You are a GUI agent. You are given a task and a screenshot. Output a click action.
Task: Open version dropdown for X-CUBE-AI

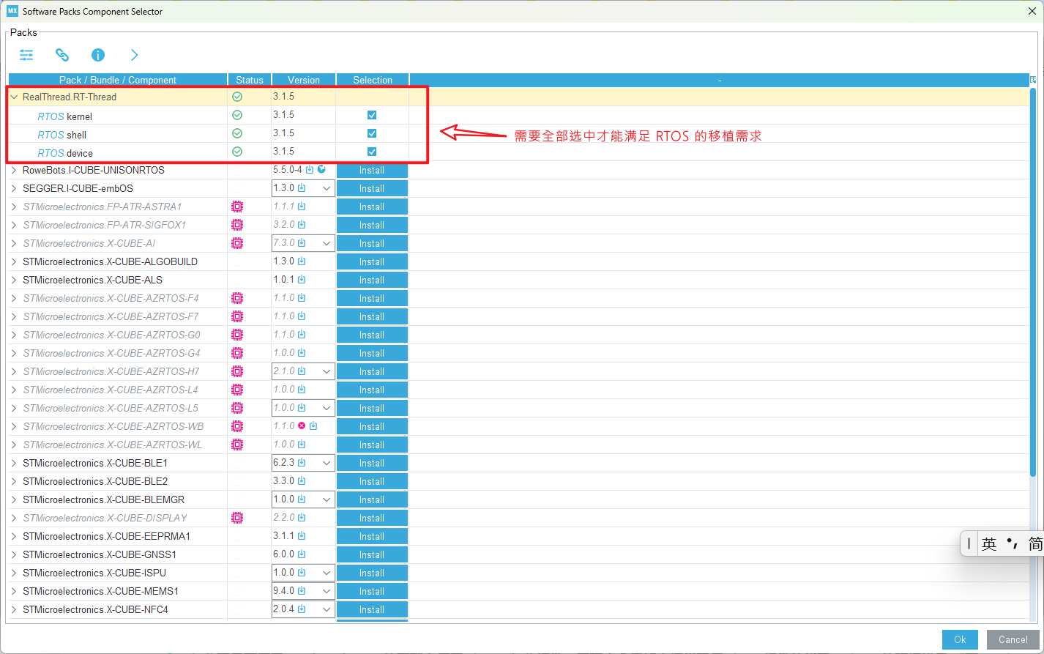327,243
